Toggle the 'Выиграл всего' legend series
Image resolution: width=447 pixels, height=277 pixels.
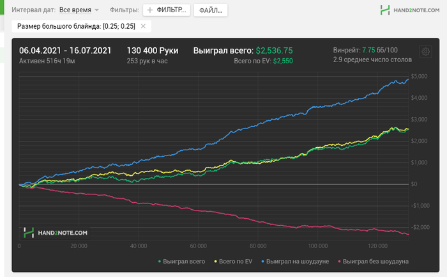tap(181, 261)
